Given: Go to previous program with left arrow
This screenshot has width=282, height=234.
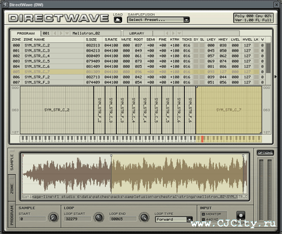Looking at the screenshot, I should pyautogui.click(x=55, y=33).
